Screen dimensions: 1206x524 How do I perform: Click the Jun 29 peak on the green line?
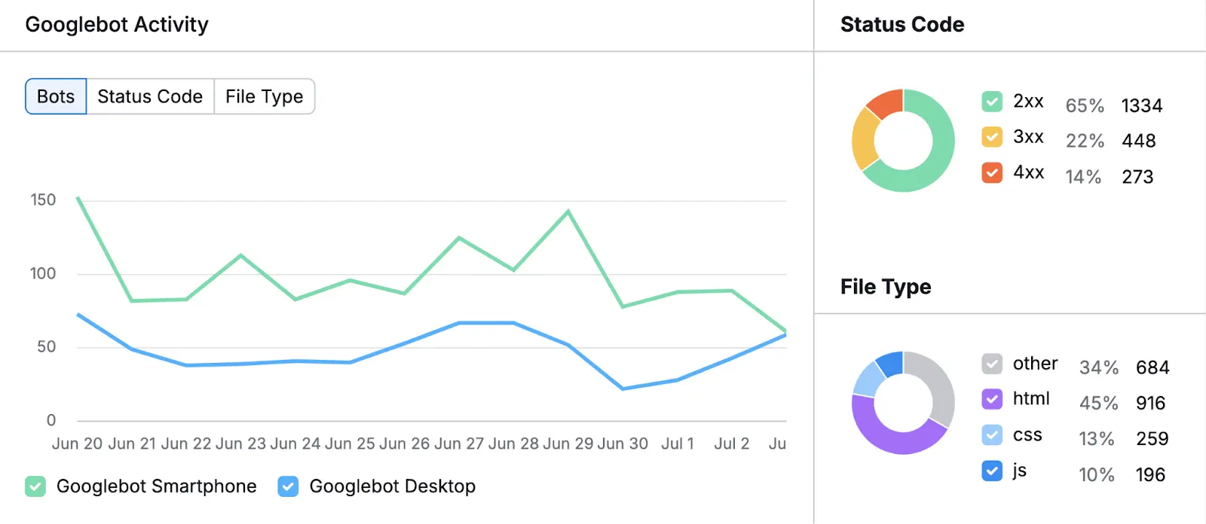(x=568, y=211)
